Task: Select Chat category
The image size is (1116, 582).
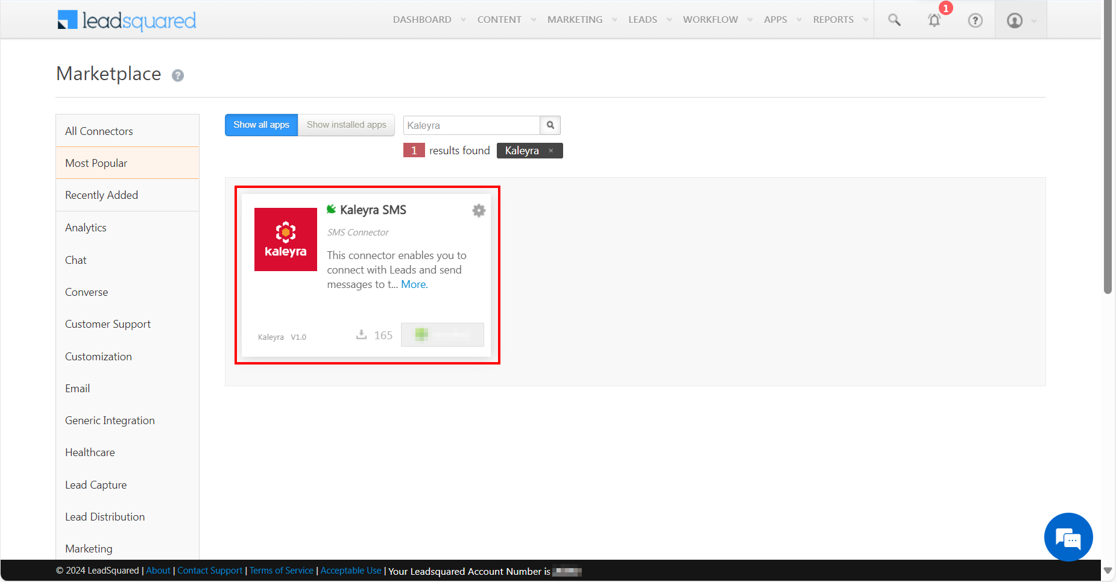Action: (x=127, y=260)
